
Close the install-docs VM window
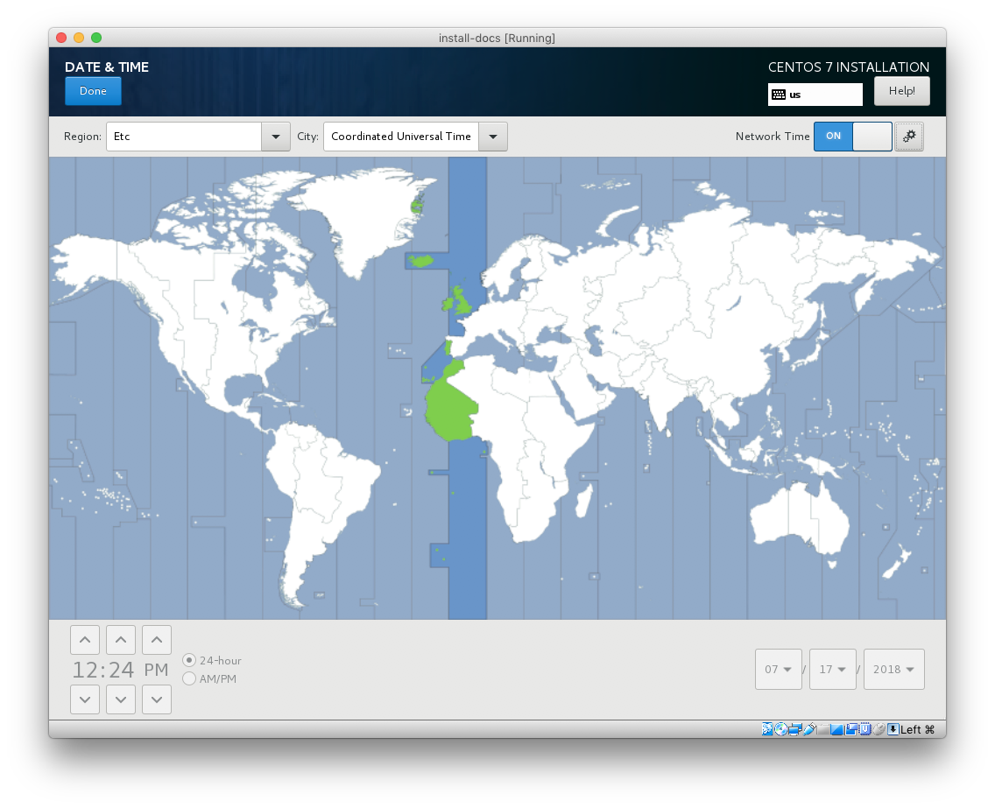[61, 38]
